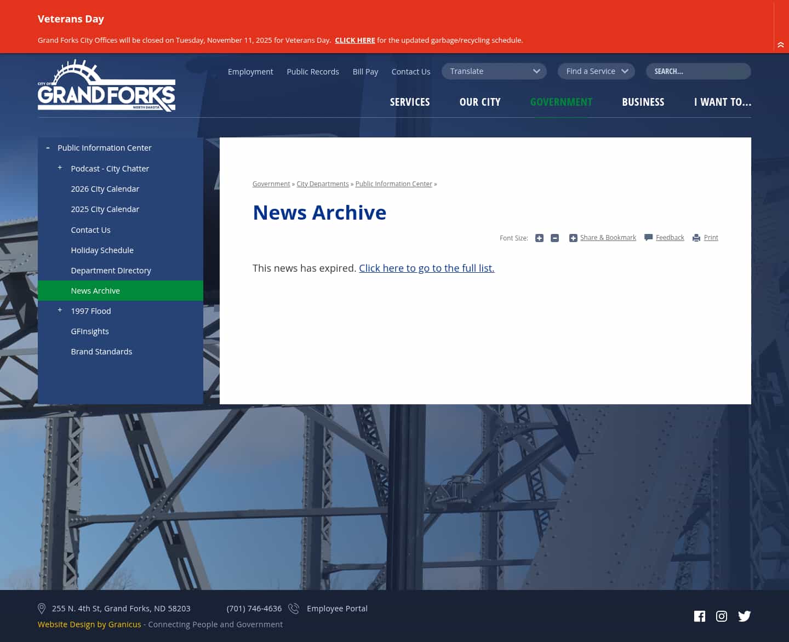This screenshot has height=642, width=789.
Task: Expand Podcast - City Chatter in the sidebar
Action: (x=60, y=167)
